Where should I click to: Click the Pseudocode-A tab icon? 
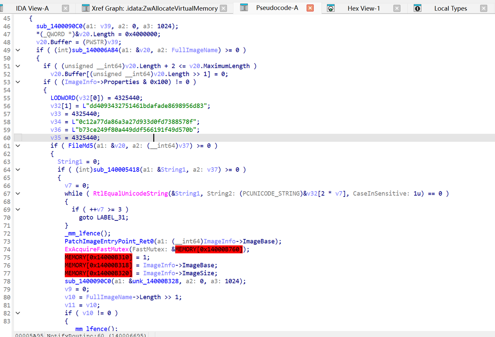(x=244, y=8)
